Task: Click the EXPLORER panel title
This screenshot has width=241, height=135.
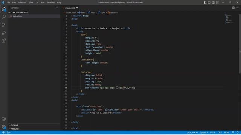Action: coord(15,8)
